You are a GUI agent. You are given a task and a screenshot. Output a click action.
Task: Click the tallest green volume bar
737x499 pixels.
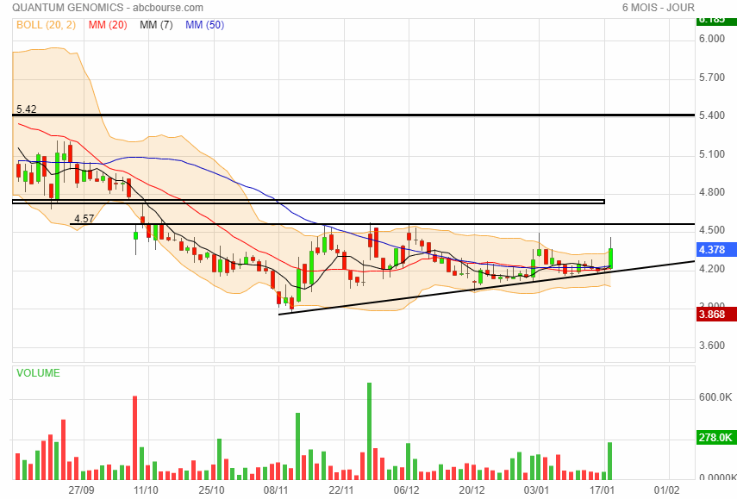click(369, 431)
